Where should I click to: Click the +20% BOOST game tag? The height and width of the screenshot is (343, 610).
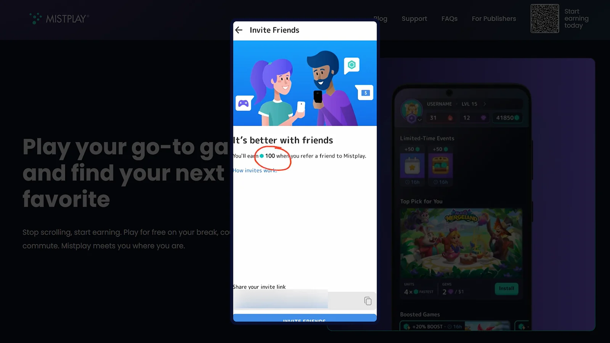[432, 327]
